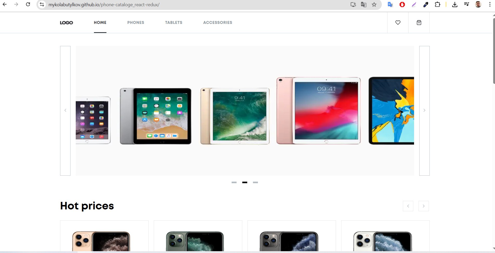Reload the page in browser
Image resolution: width=495 pixels, height=253 pixels.
[28, 4]
